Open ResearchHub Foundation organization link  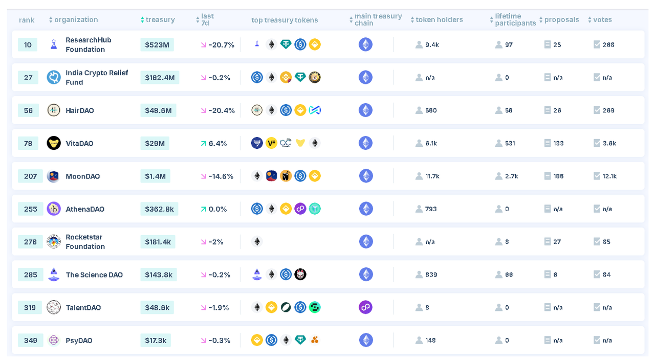pos(89,44)
